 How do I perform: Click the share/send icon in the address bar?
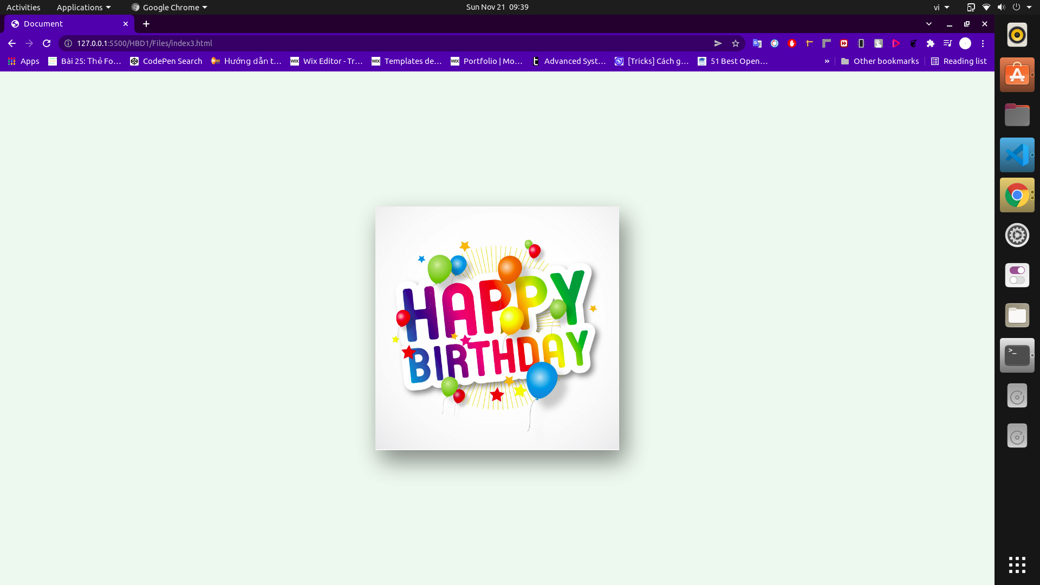718,43
